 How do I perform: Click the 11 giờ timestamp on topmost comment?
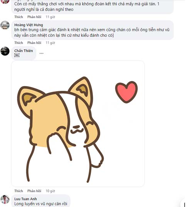tap(50, 17)
